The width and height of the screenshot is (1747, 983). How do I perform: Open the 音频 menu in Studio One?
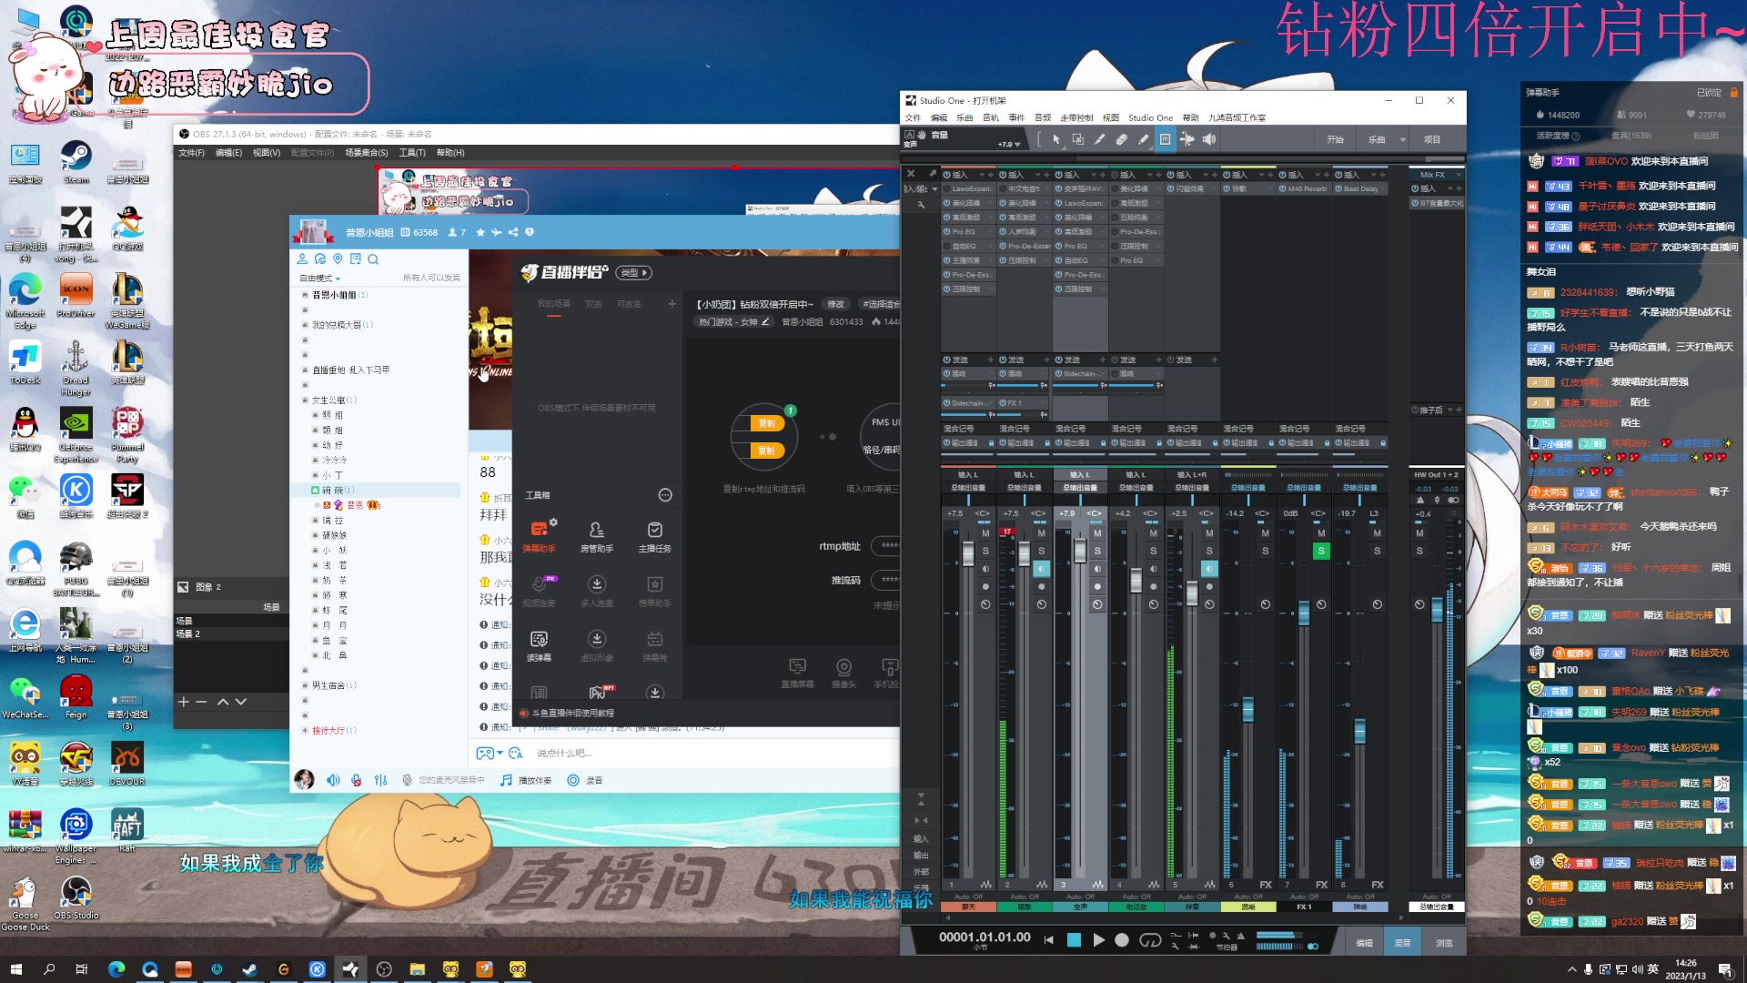coord(1043,117)
